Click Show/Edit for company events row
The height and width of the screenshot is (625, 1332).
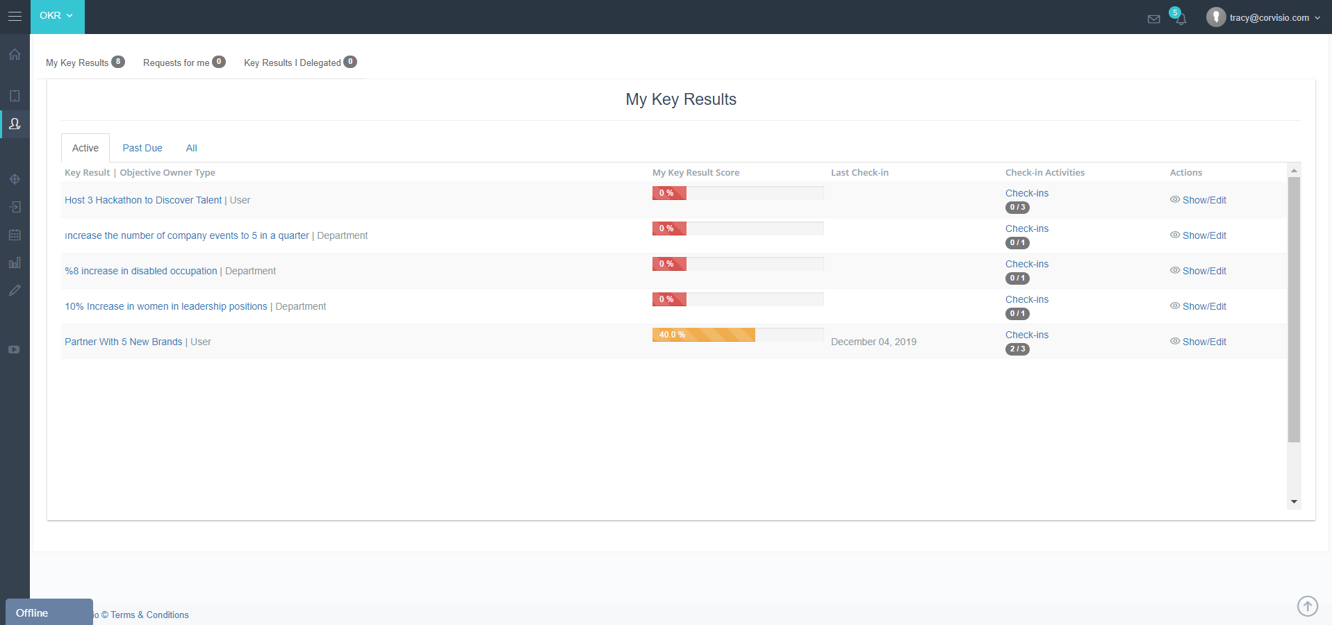tap(1199, 235)
